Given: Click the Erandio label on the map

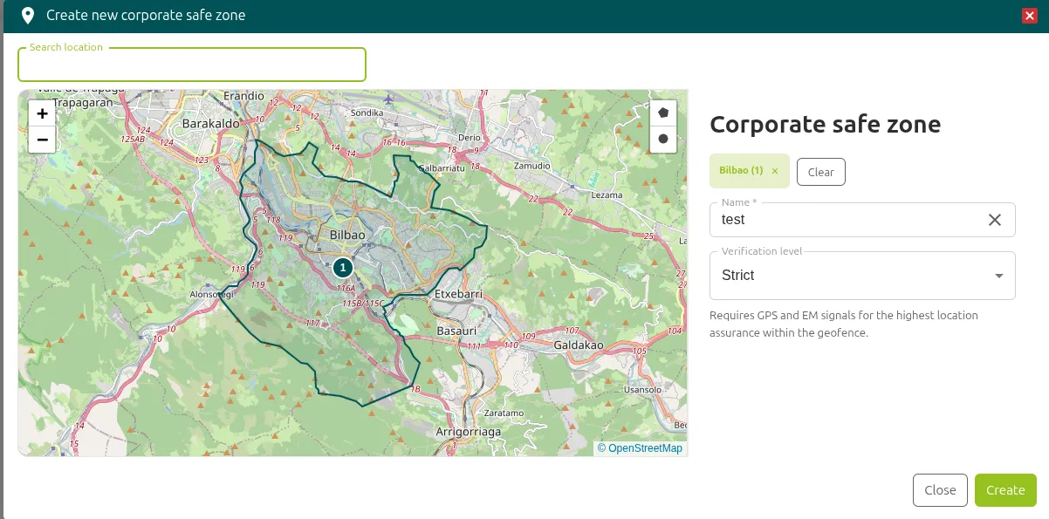Looking at the screenshot, I should (x=243, y=96).
